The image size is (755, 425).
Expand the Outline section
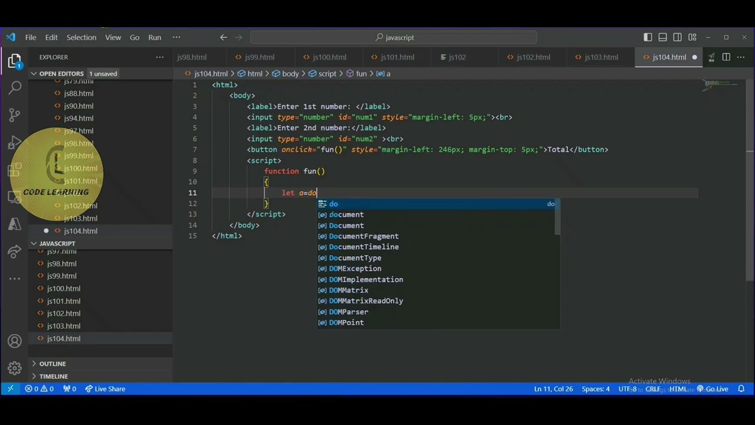click(52, 364)
